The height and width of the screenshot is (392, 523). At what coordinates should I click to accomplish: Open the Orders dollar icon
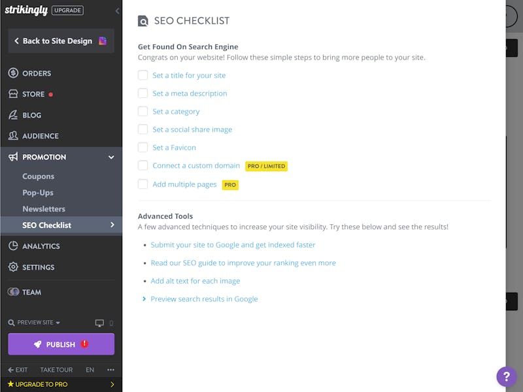[x=13, y=73]
